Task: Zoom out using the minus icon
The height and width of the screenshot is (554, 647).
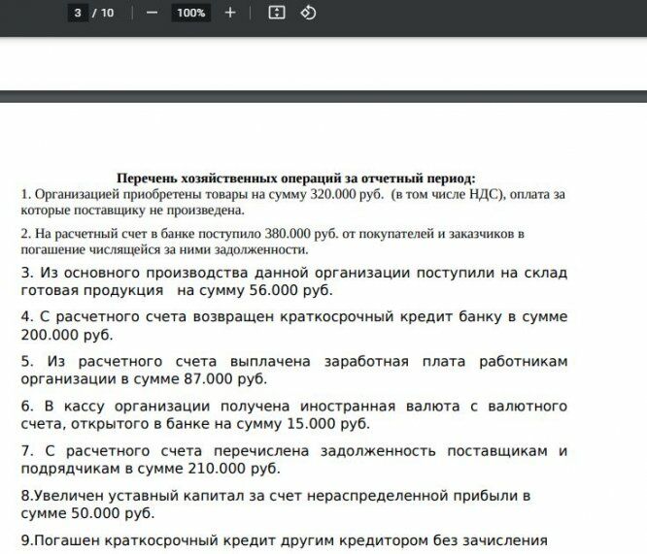Action: [152, 13]
